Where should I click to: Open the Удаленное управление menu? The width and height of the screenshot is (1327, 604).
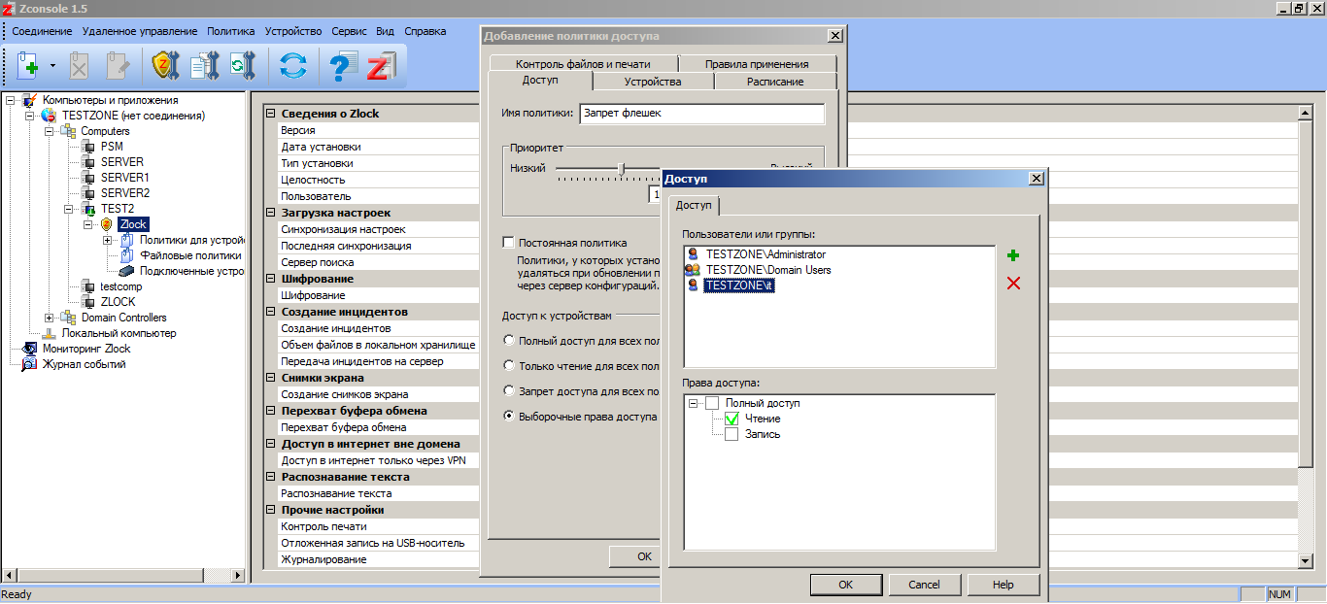pos(140,31)
